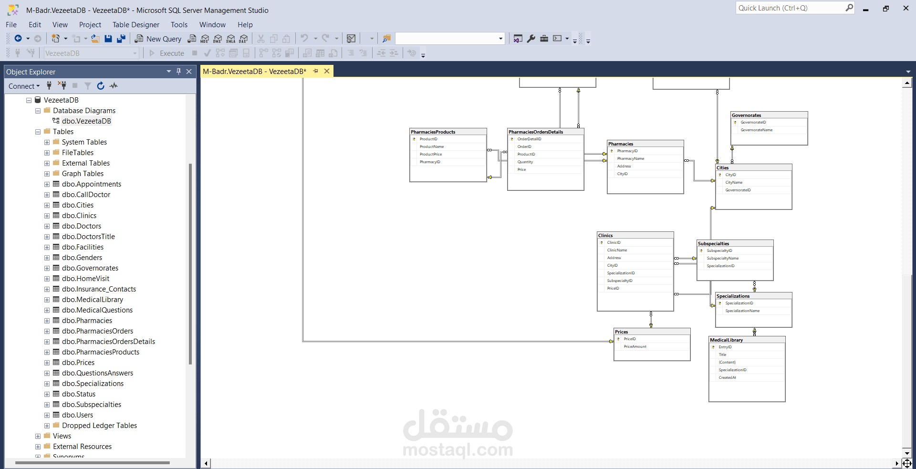Click the Navigate Backward arrow icon
Viewport: 916px width, 469px height.
pos(18,39)
